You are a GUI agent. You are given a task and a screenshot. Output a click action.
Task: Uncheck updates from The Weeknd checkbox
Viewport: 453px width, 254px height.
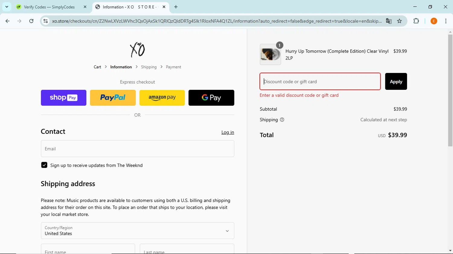coord(44,165)
